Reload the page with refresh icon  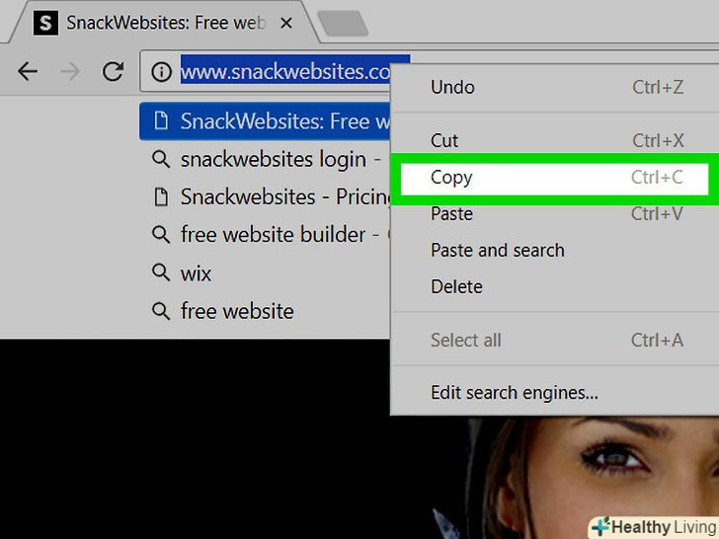[113, 71]
